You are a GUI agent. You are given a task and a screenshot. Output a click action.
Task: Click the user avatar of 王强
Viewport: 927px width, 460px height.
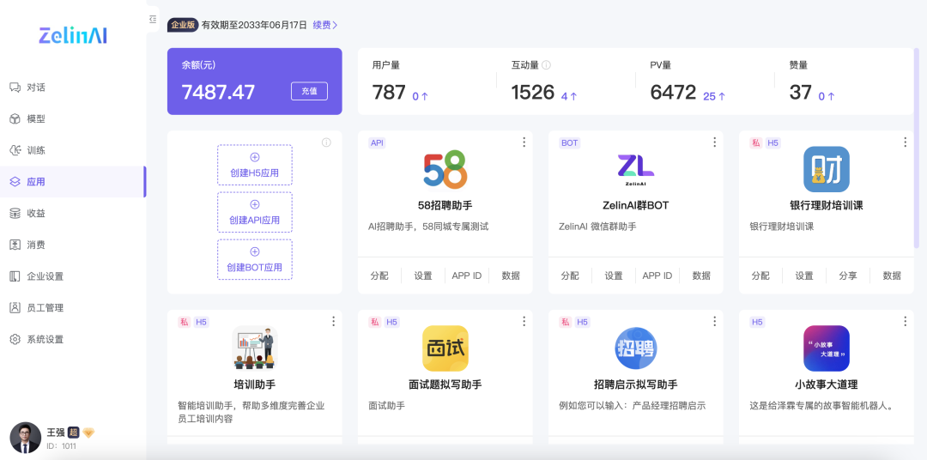[26, 438]
